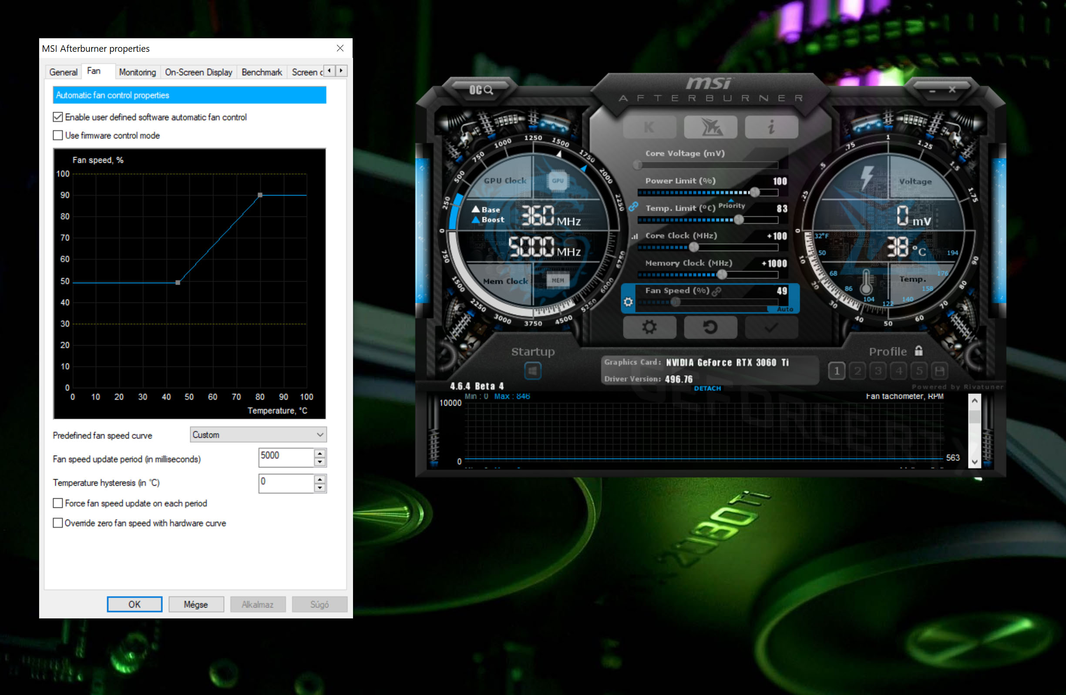
Task: Disable user defined automatic fan control
Action: (x=58, y=118)
